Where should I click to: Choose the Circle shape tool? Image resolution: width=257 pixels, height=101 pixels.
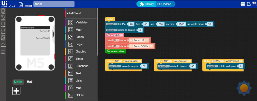3,31
